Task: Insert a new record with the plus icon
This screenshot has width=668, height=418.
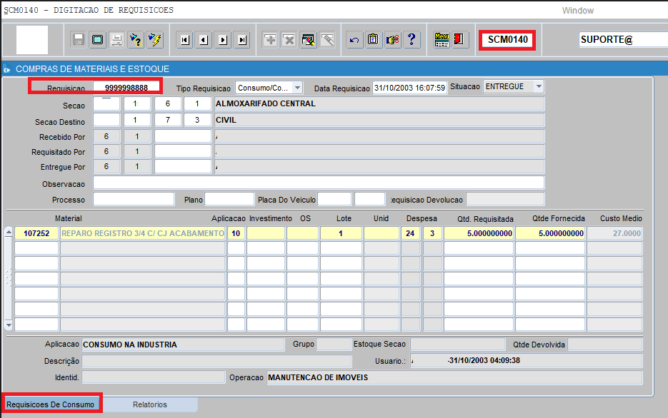Action: (270, 40)
